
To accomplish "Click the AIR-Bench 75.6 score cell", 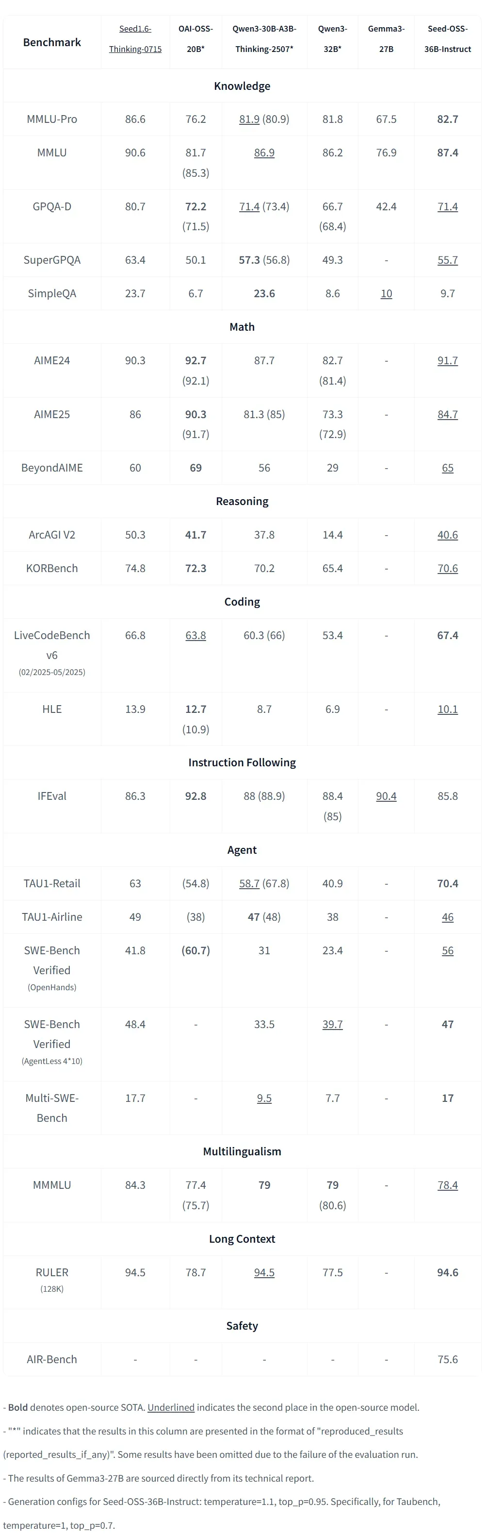I will pyautogui.click(x=447, y=1359).
